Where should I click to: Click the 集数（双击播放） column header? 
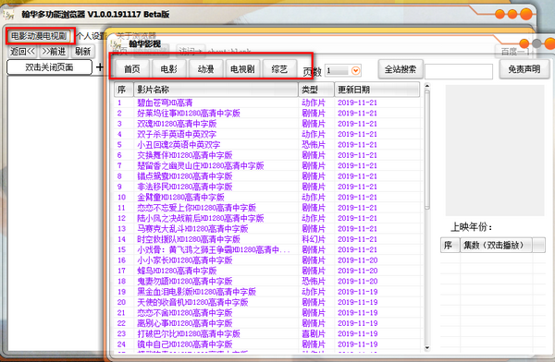pyautogui.click(x=496, y=246)
